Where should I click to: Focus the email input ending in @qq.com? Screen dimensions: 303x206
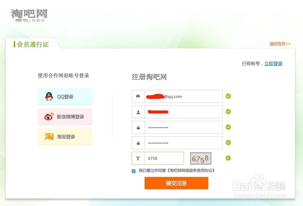184,96
